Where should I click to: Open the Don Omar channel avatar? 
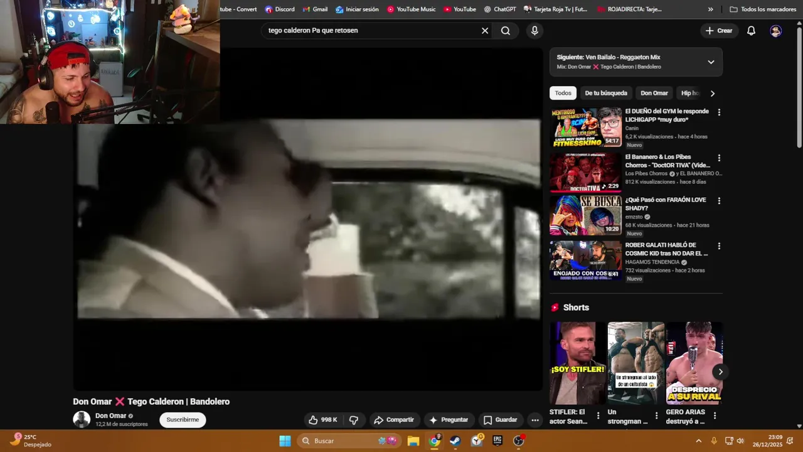click(x=82, y=419)
